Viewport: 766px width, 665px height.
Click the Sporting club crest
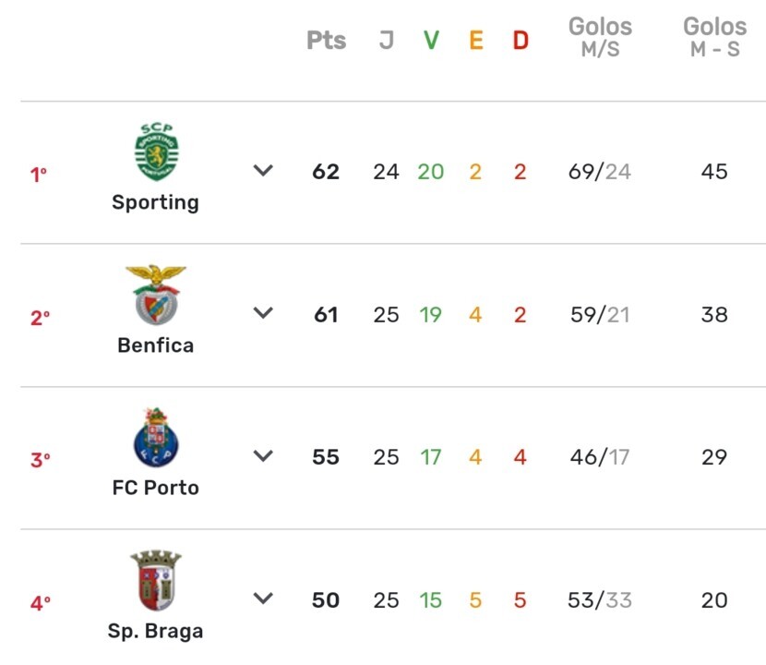tap(156, 152)
